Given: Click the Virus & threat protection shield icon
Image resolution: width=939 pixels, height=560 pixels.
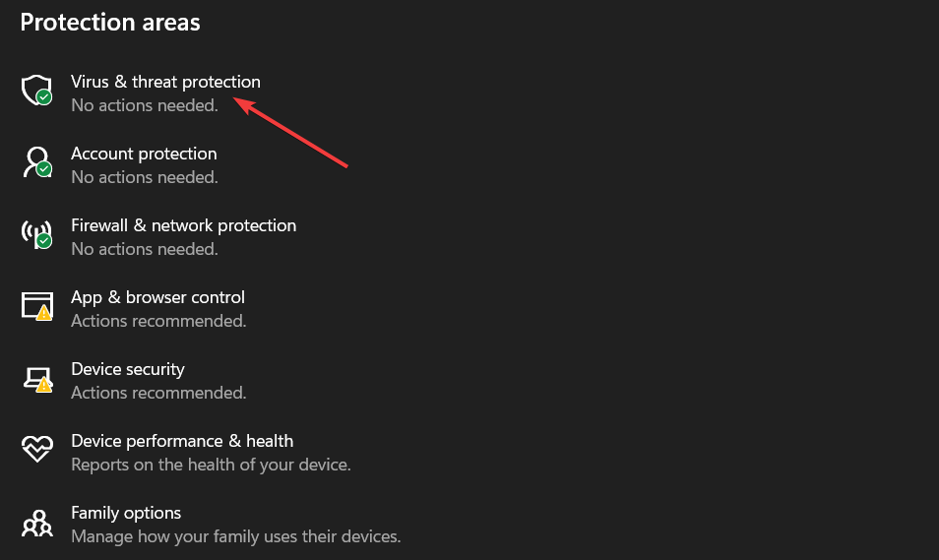Looking at the screenshot, I should coord(36,91).
